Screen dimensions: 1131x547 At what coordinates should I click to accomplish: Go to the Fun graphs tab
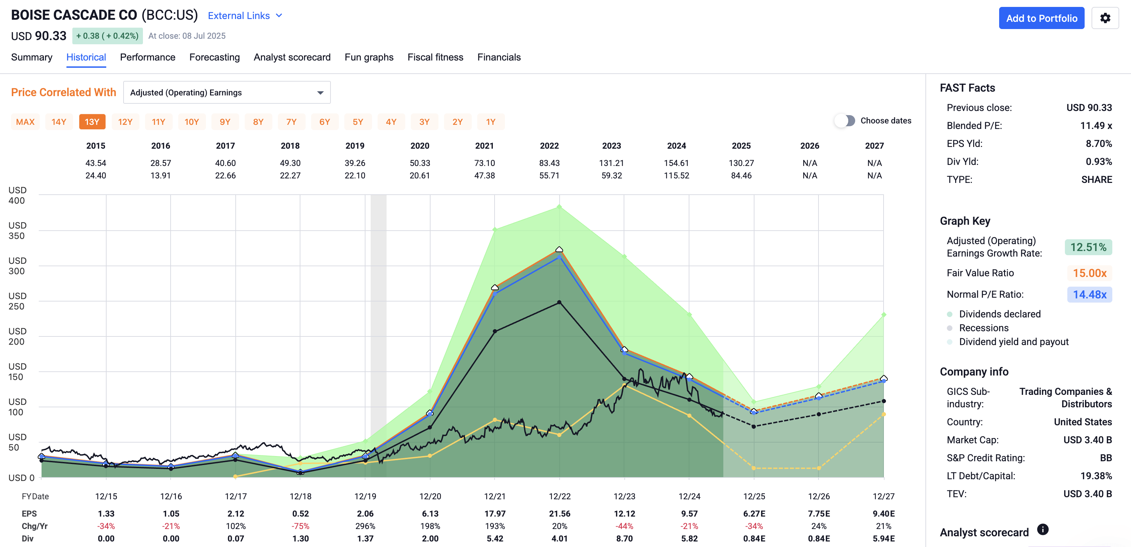pyautogui.click(x=369, y=57)
